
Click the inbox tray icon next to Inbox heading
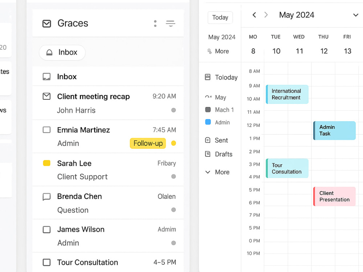(46, 77)
